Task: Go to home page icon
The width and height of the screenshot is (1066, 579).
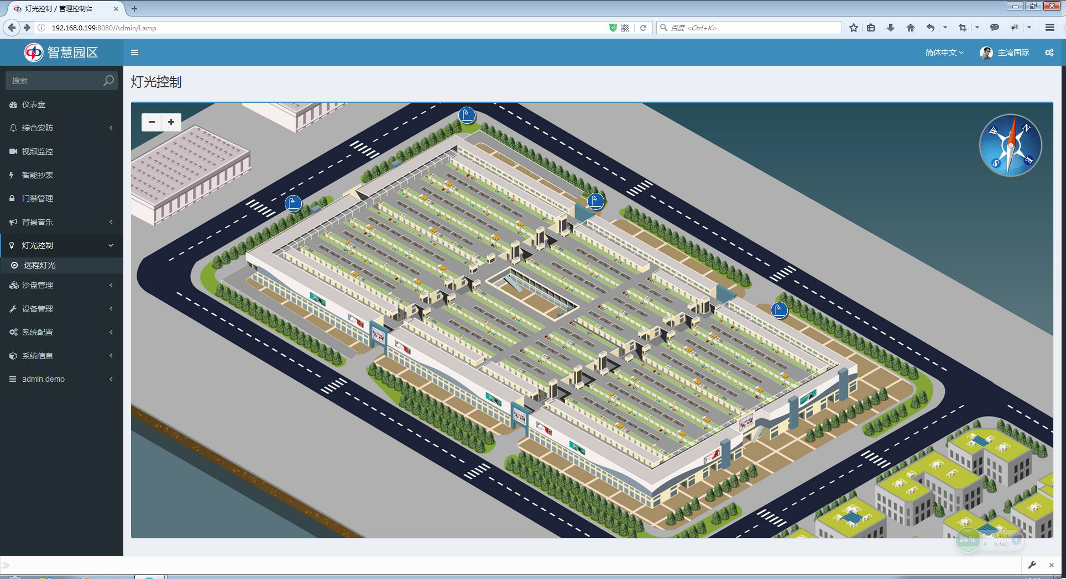Action: (910, 28)
